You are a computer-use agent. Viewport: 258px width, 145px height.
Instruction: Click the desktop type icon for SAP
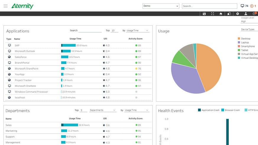point(9,45)
